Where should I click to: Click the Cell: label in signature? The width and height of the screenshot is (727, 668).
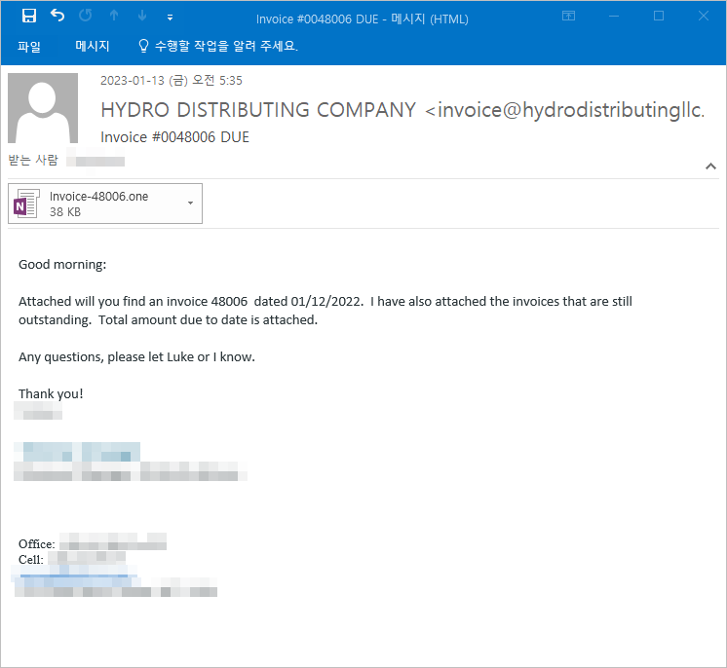pyautogui.click(x=31, y=560)
